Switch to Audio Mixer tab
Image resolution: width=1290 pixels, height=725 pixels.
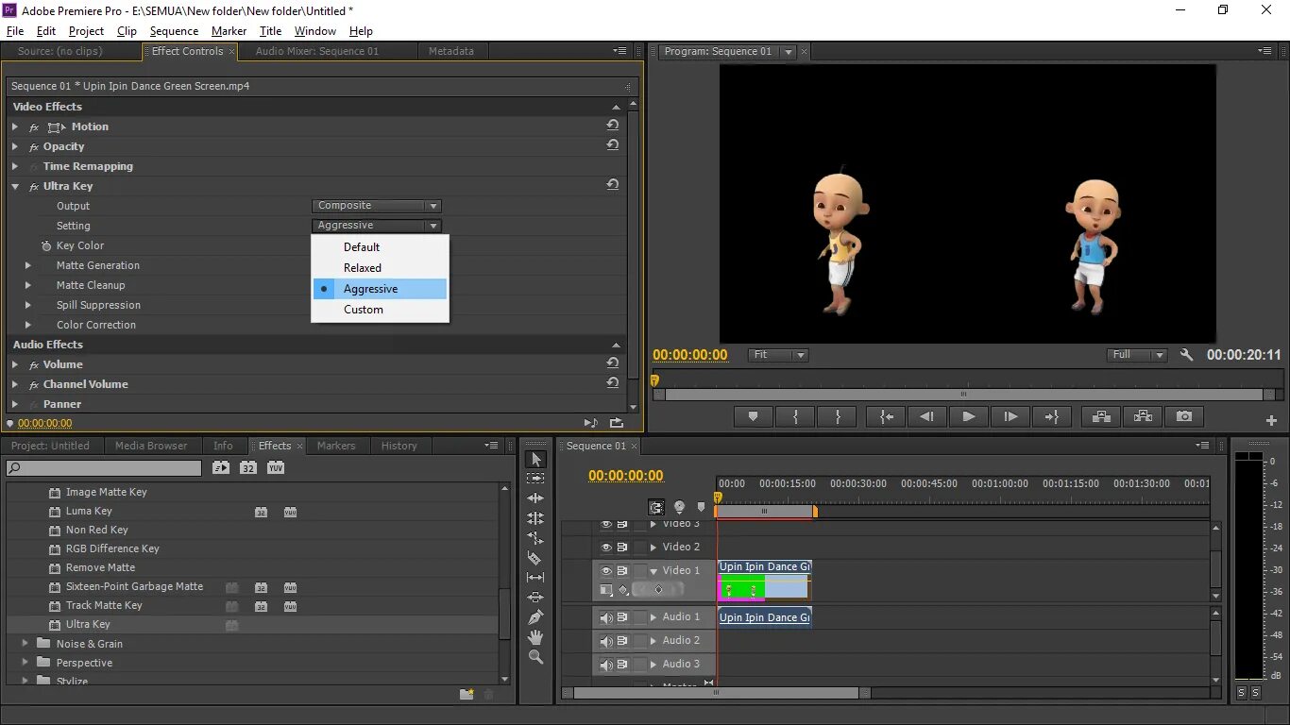[316, 51]
